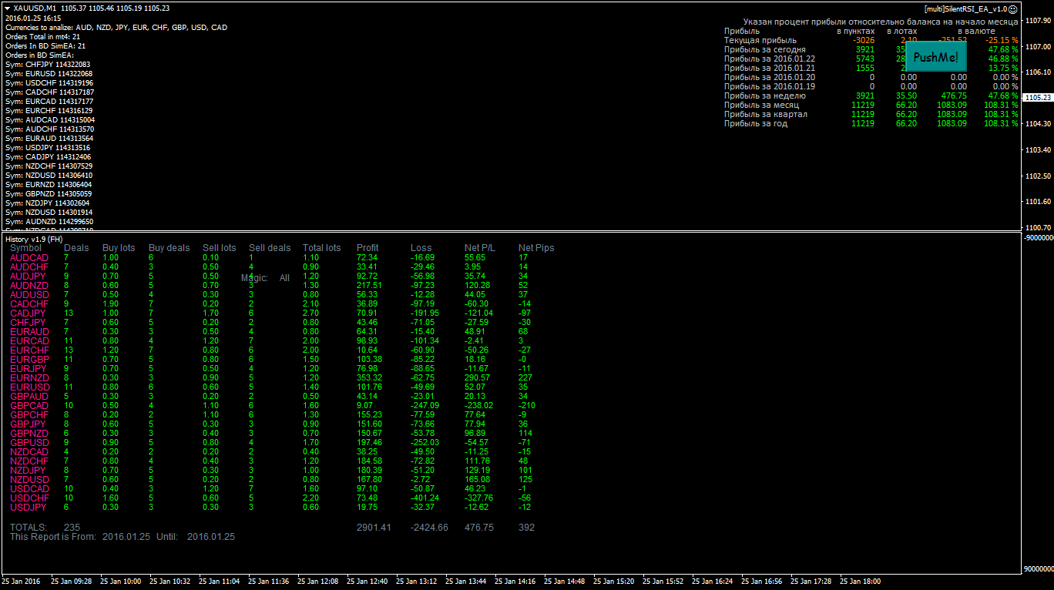Click the [multi]SilentRSI_EA_v1.0 expert name
Image resolution: width=1054 pixels, height=590 pixels.
[965, 9]
